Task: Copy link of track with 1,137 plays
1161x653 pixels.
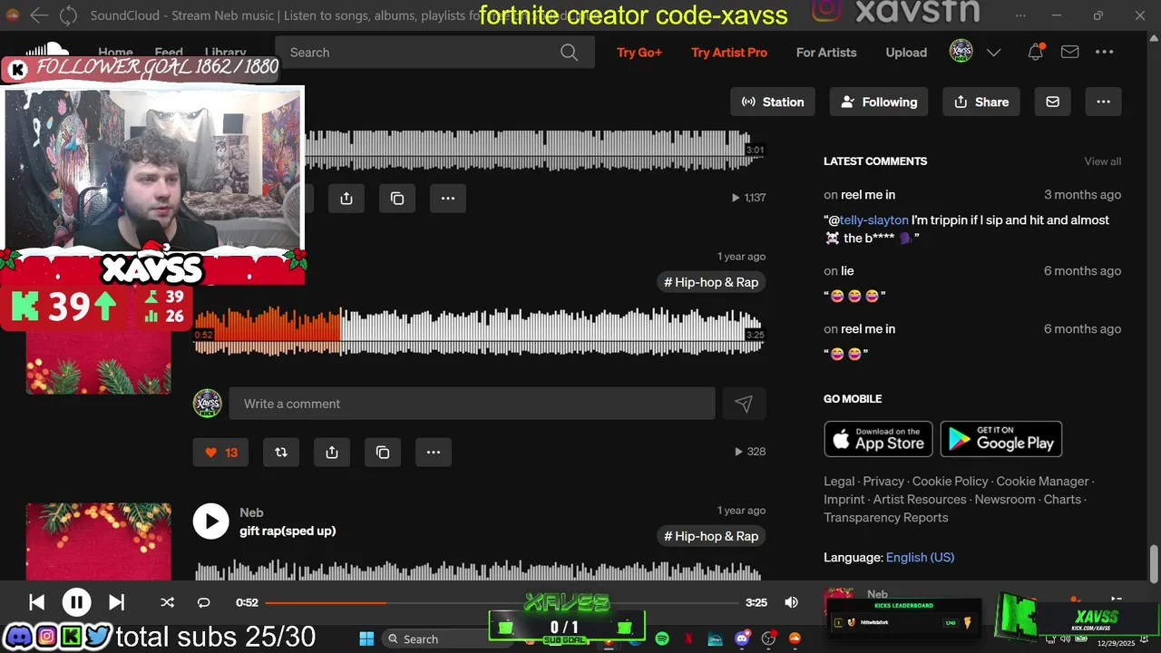Action: (397, 198)
